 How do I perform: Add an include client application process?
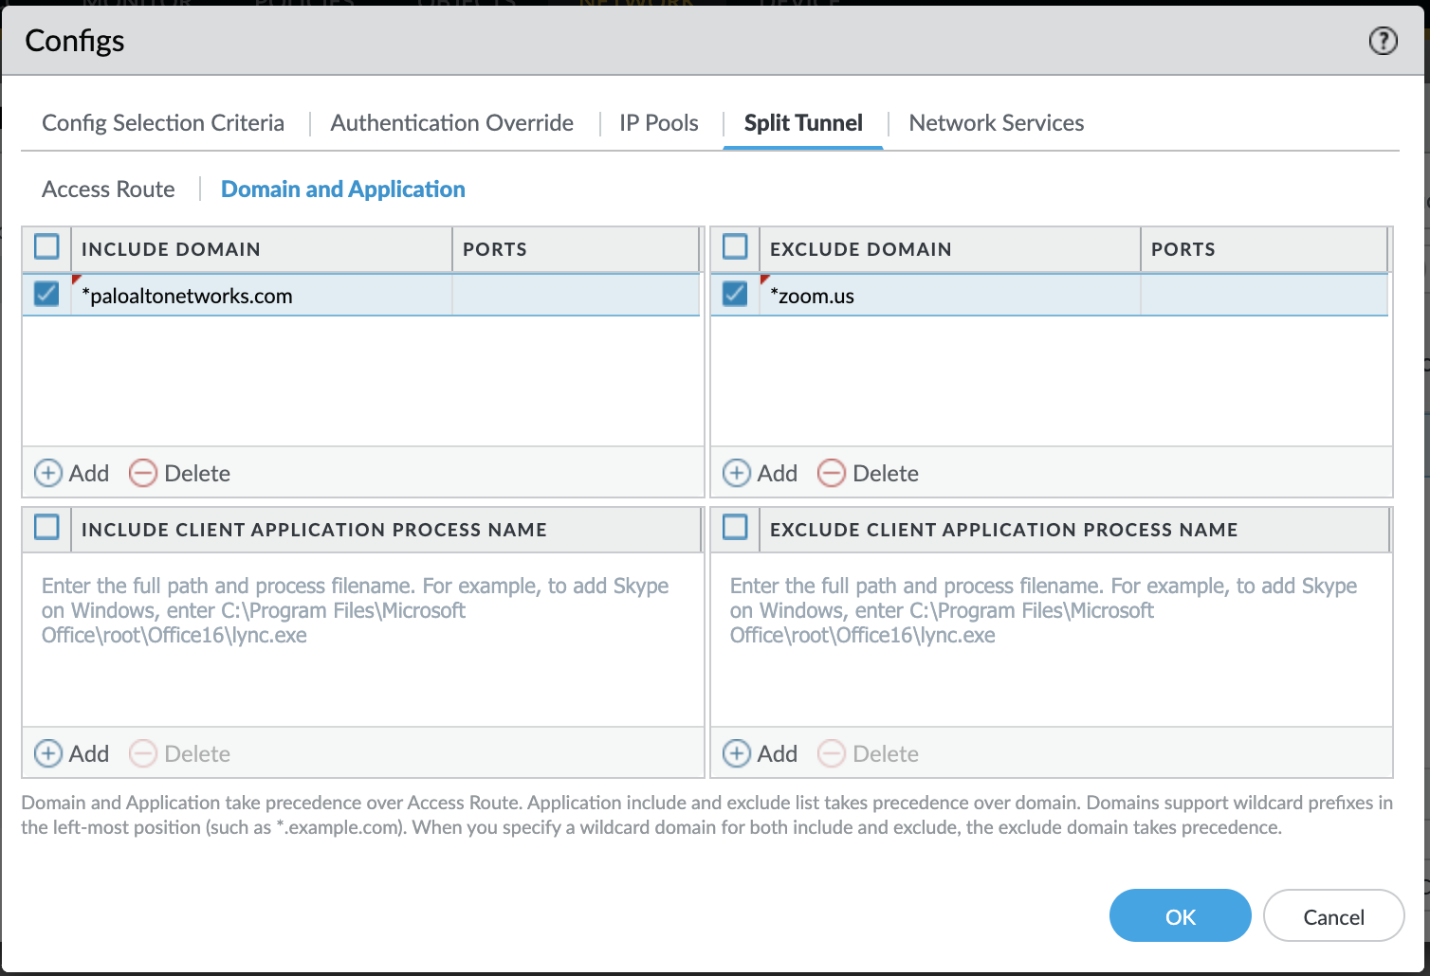72,753
